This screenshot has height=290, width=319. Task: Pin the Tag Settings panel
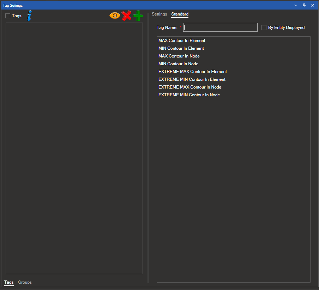(304, 5)
